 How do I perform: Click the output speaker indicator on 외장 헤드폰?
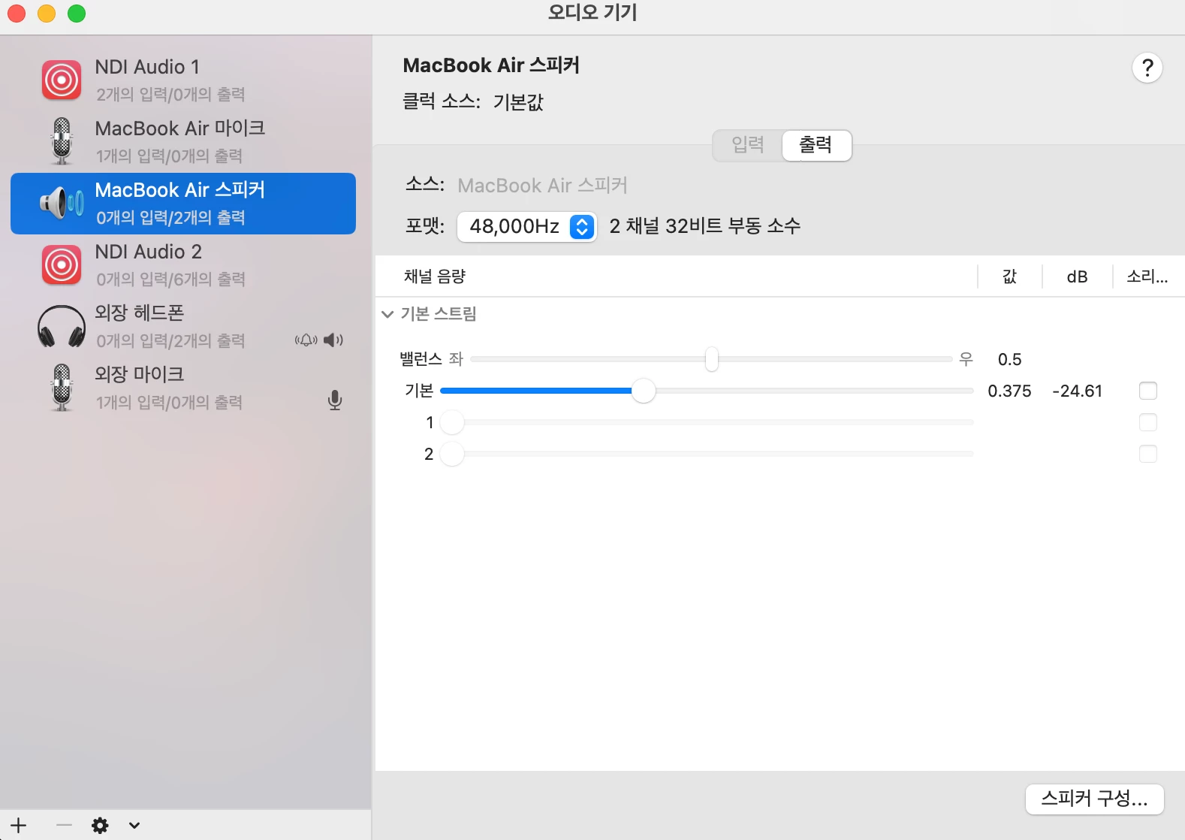point(333,340)
